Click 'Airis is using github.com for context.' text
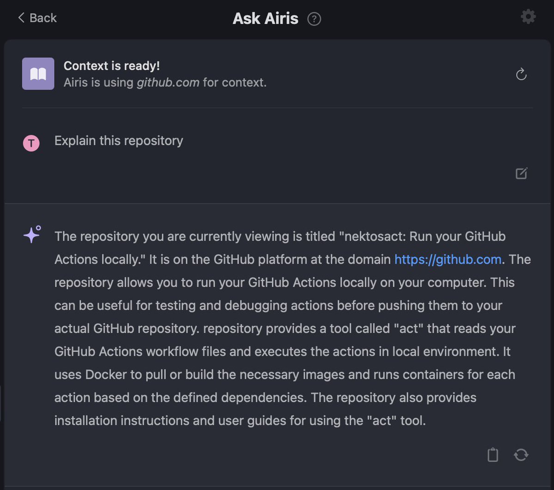 (x=165, y=82)
